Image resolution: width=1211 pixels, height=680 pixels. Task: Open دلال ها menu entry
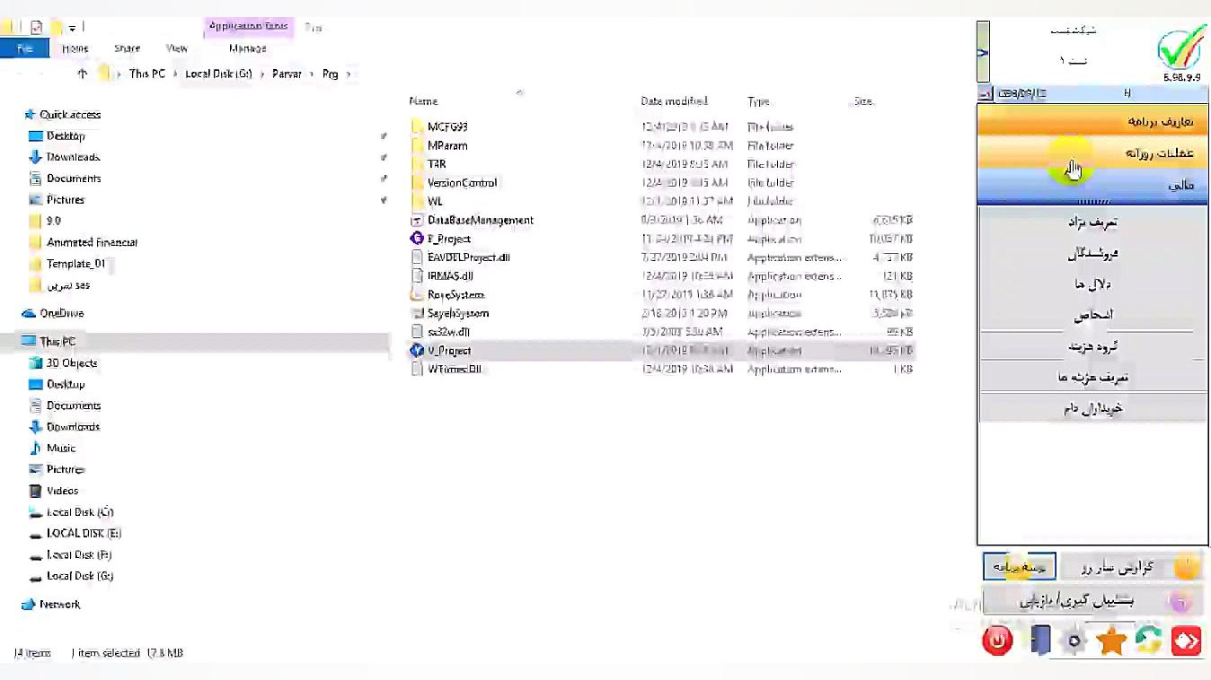(x=1092, y=284)
